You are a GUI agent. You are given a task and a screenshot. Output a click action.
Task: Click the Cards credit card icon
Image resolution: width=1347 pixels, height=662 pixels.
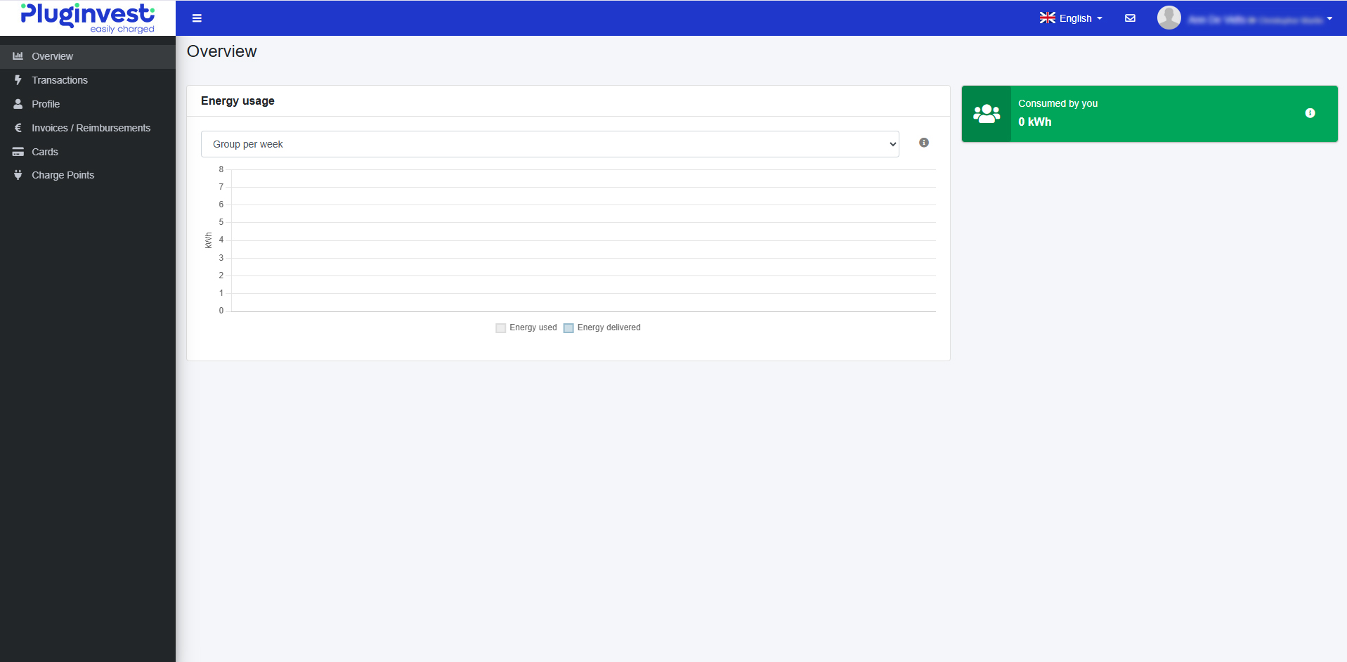pos(18,152)
